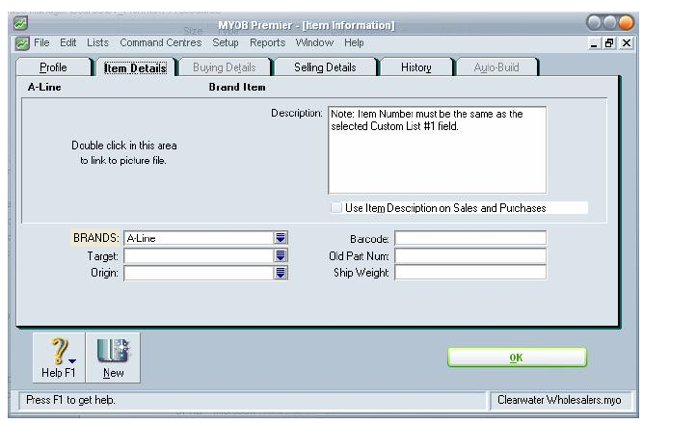Image resolution: width=696 pixels, height=424 pixels.
Task: Click the MYOB app icon in title bar
Action: coord(20,22)
